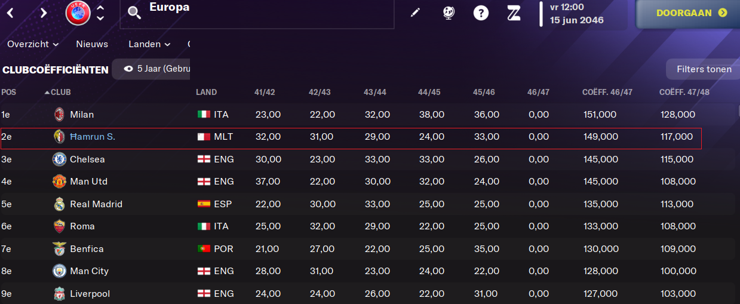
Task: Click the Man City club badge
Action: [59, 271]
